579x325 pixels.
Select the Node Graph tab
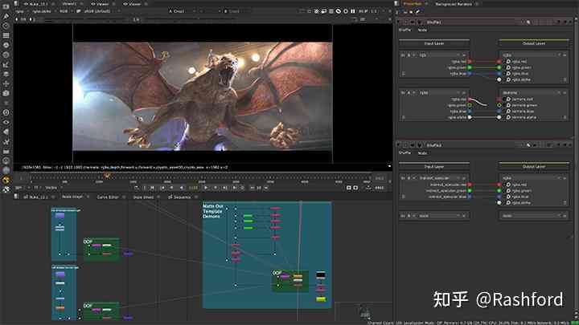[x=72, y=197]
